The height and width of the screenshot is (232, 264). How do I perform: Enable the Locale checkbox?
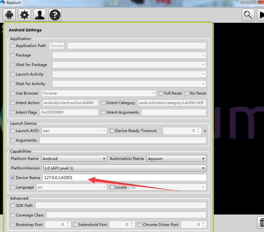pos(112,187)
